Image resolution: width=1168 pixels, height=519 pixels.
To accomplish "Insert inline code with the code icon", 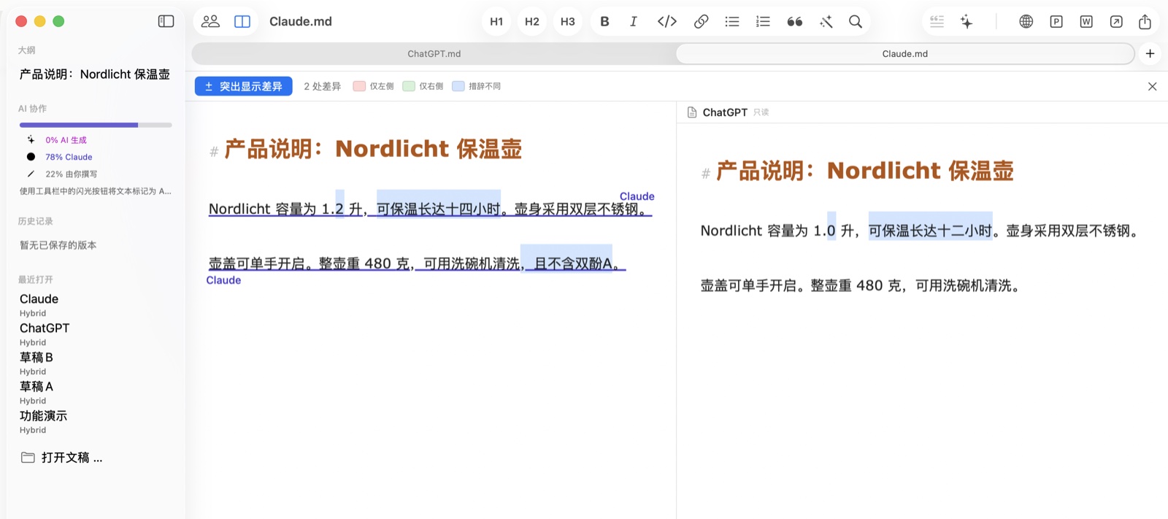I will coord(667,21).
